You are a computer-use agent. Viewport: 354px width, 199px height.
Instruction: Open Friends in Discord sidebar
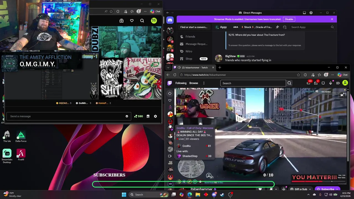tap(194, 36)
